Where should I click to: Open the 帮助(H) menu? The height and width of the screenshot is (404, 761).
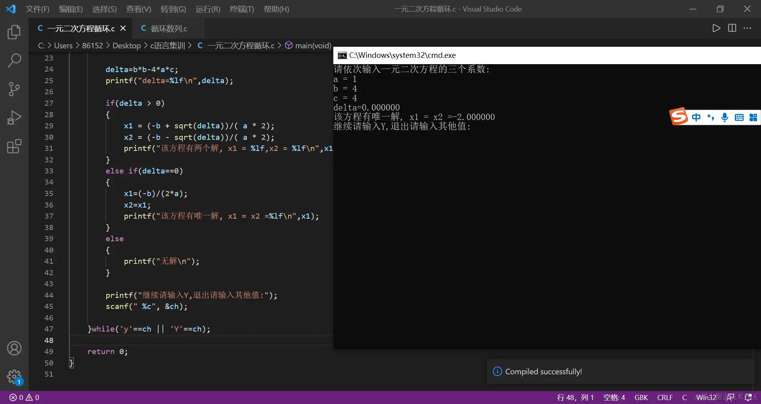click(276, 9)
